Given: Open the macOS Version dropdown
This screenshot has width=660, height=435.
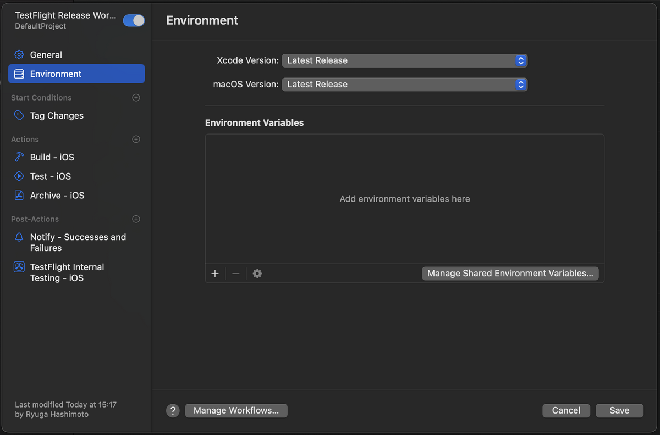Looking at the screenshot, I should click(x=405, y=85).
